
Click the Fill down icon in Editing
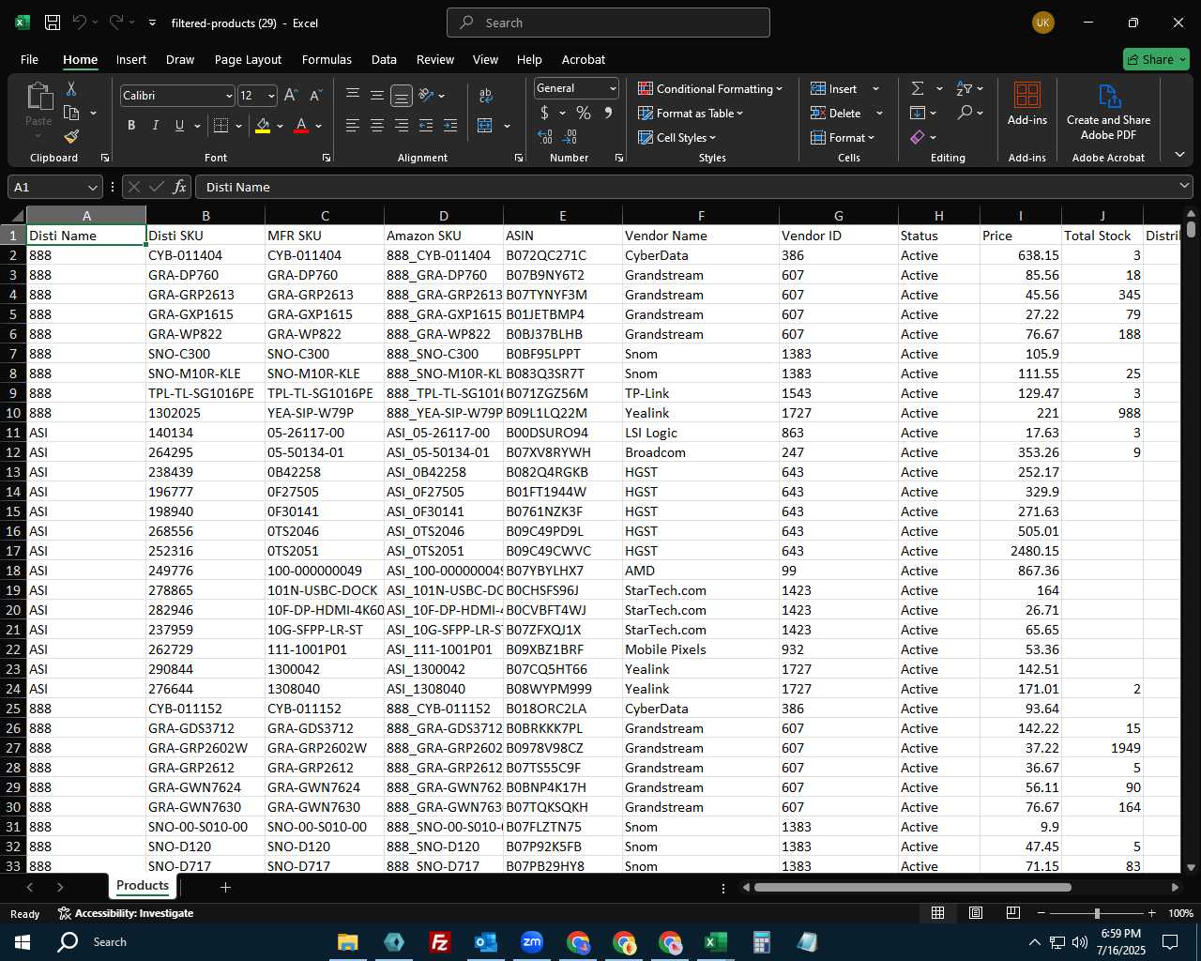click(918, 113)
